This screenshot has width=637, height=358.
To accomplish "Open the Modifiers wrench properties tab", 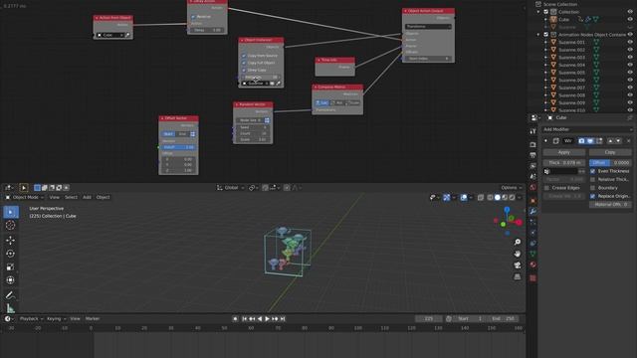I will pos(533,211).
